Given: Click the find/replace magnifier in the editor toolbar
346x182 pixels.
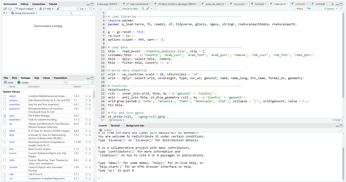Looking at the screenshot, I should point(143,8).
